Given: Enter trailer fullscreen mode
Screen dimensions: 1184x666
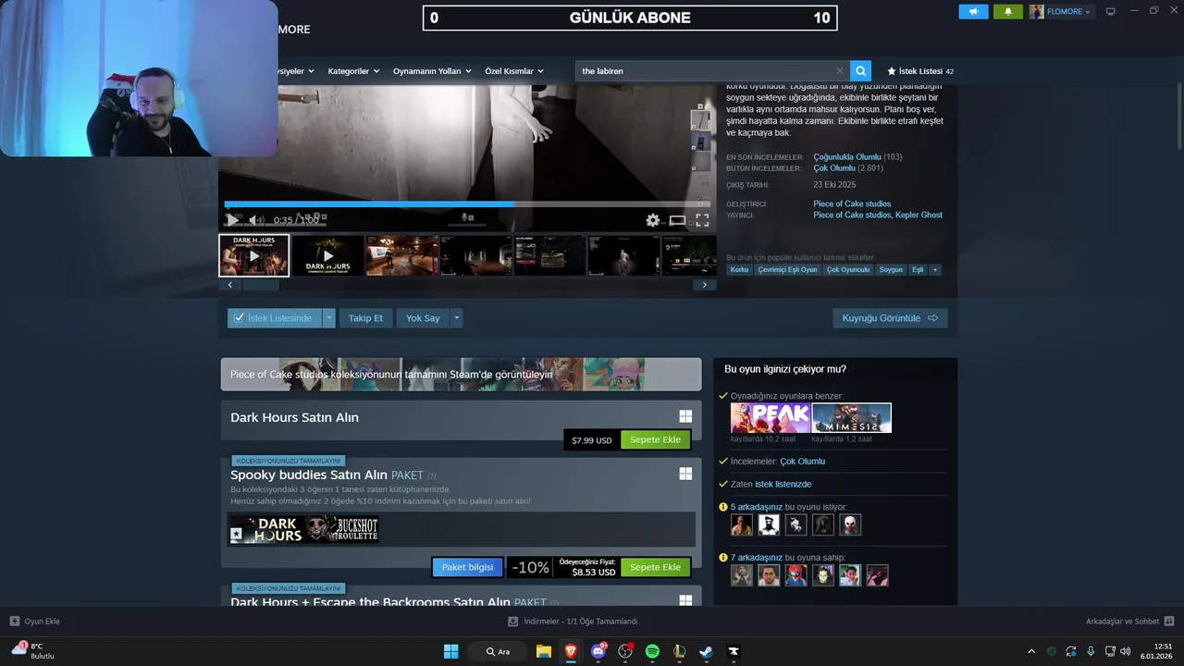Looking at the screenshot, I should tap(702, 220).
